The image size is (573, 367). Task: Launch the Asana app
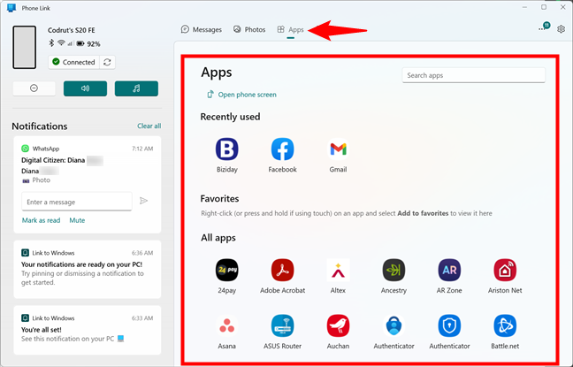coord(226,325)
